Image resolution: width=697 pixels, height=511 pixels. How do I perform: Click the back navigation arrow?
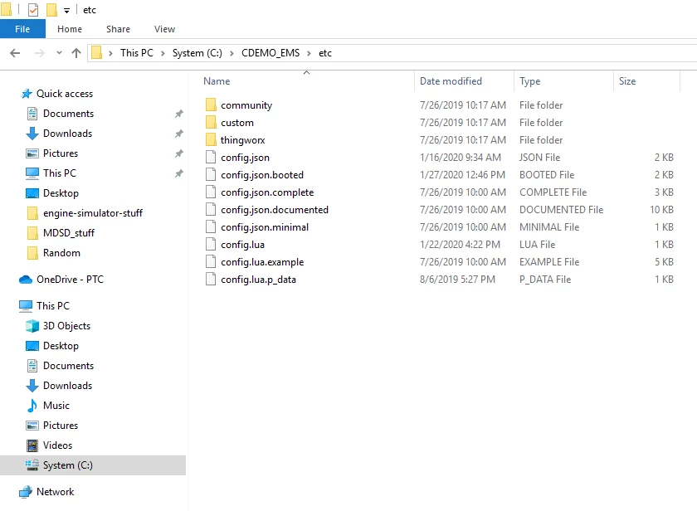click(x=14, y=52)
